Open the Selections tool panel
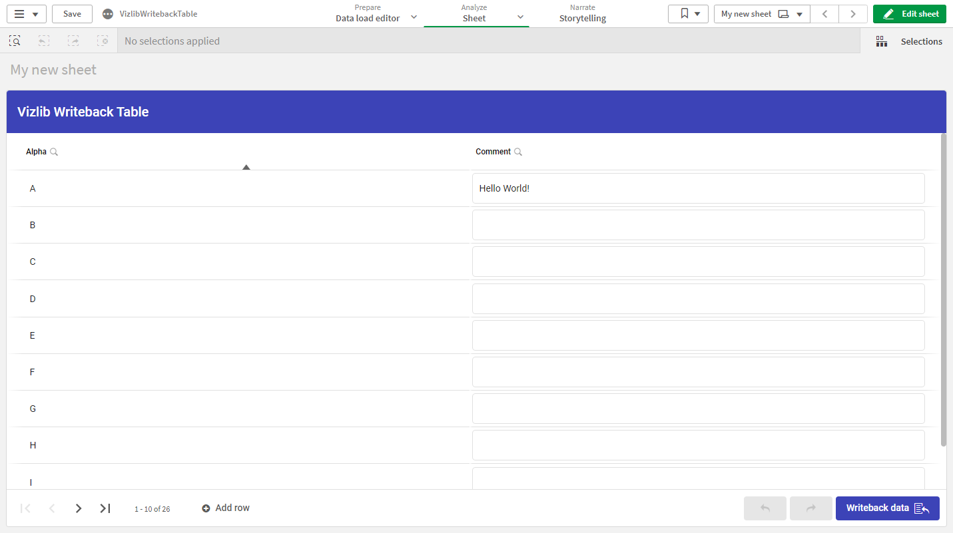The image size is (953, 533). point(909,41)
